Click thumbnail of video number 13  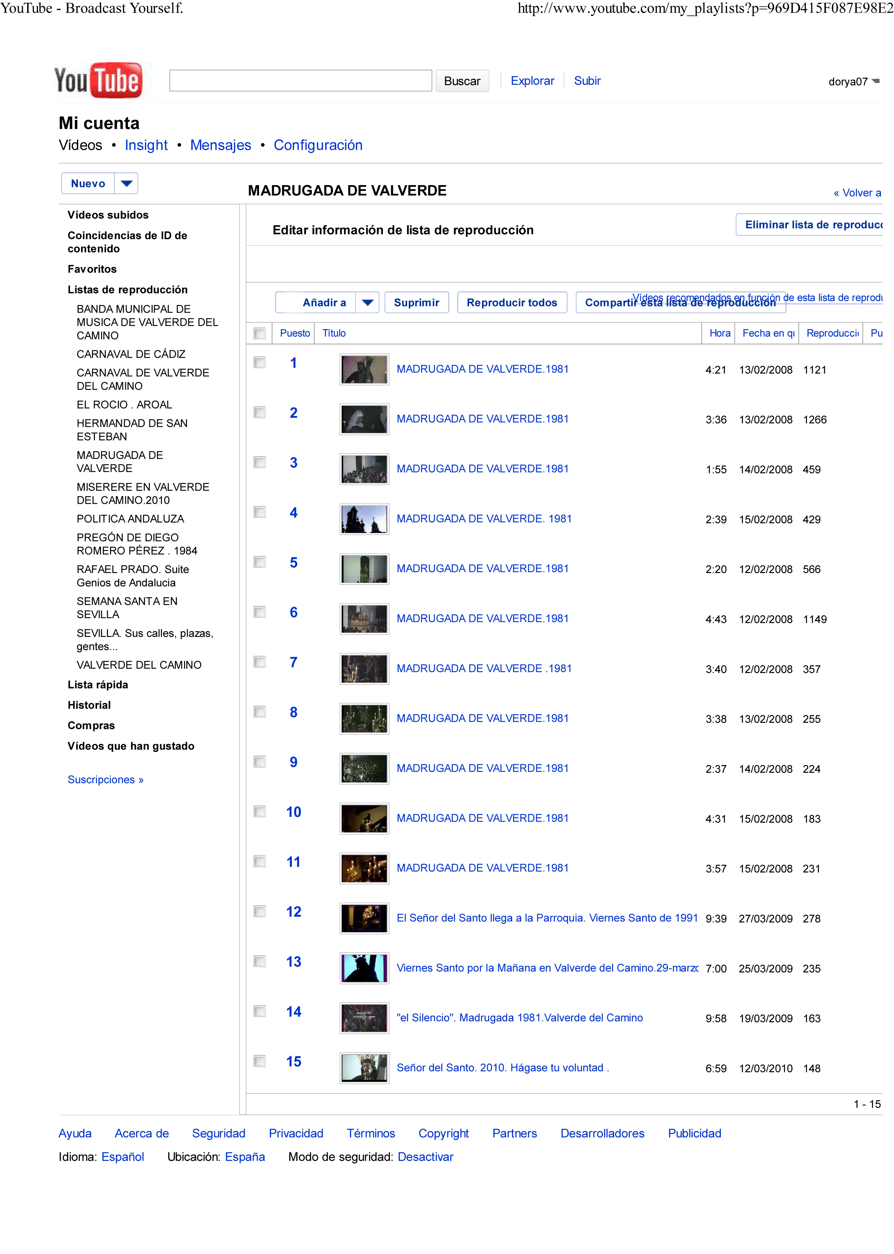tap(364, 968)
